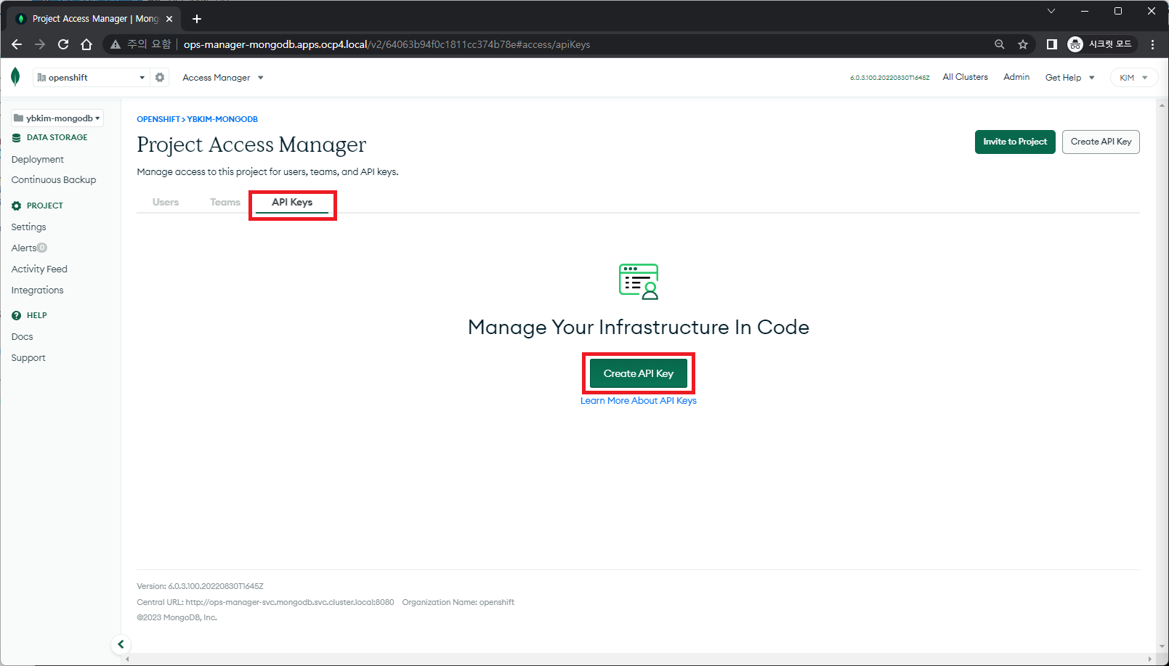Open the Admin link in top bar
The image size is (1169, 666).
tap(1016, 77)
